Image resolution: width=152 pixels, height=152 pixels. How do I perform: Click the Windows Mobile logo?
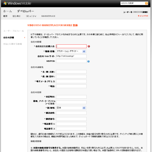click(17, 3)
